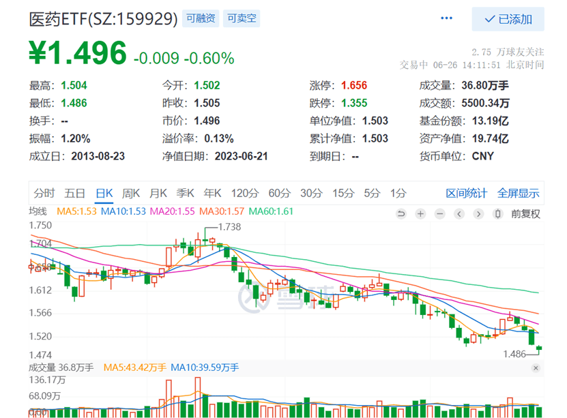The width and height of the screenshot is (567, 418).
Task: Select the 年K chart tab
Action: pos(212,193)
